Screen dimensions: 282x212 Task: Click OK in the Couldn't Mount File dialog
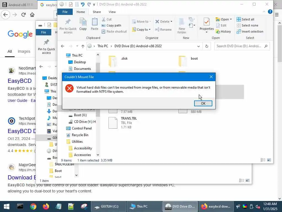tap(203, 103)
